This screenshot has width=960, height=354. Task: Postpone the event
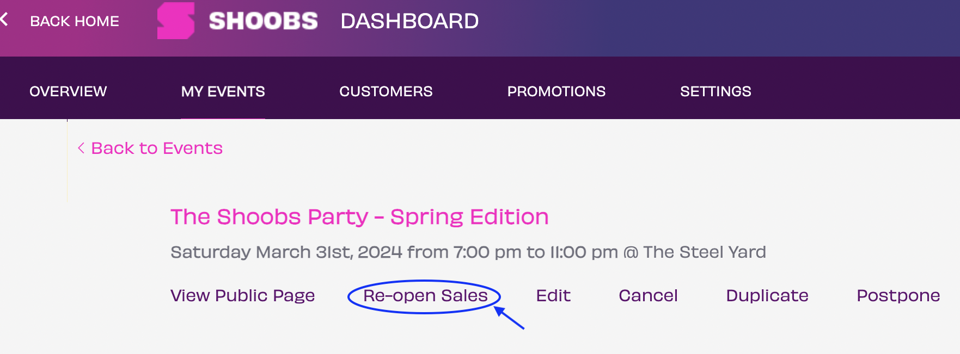pos(898,295)
